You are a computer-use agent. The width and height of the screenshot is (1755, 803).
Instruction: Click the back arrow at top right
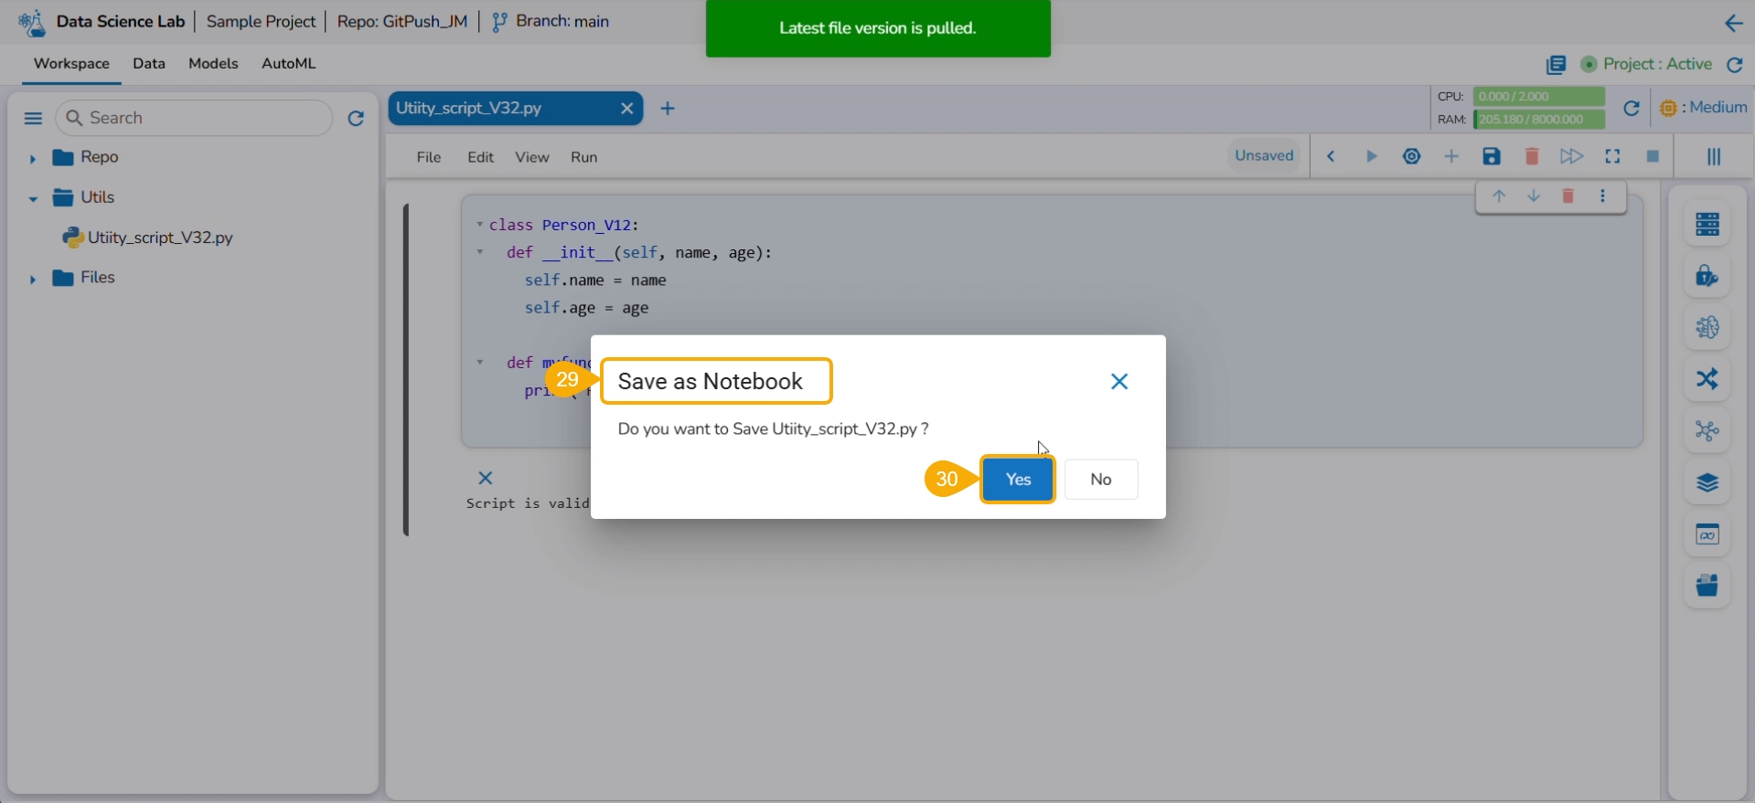1734,24
